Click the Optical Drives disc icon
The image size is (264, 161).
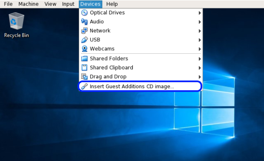coord(84,13)
